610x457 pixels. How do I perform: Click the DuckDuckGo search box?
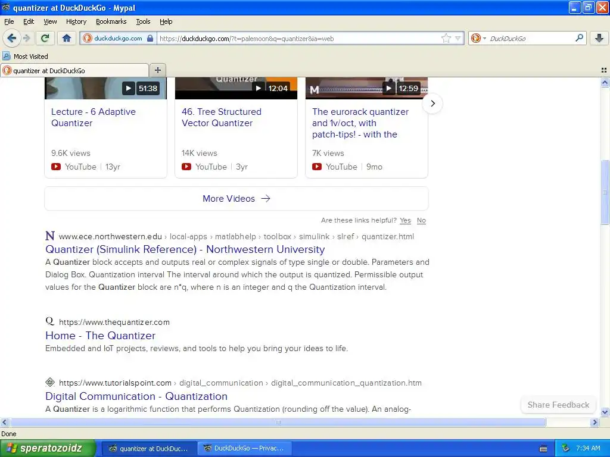(530, 38)
